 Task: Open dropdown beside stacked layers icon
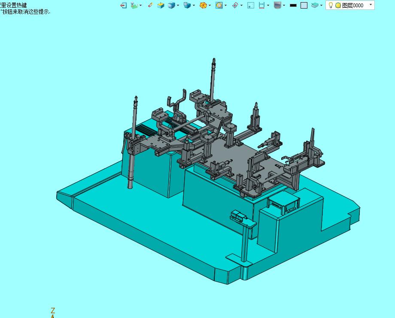click(x=321, y=5)
